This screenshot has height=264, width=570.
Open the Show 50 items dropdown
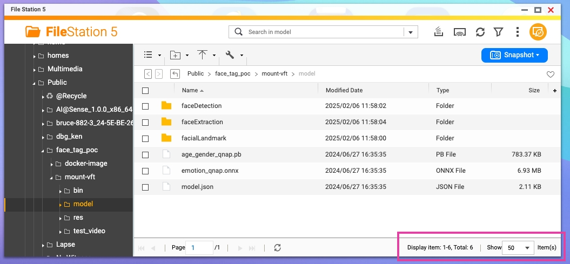(x=518, y=248)
